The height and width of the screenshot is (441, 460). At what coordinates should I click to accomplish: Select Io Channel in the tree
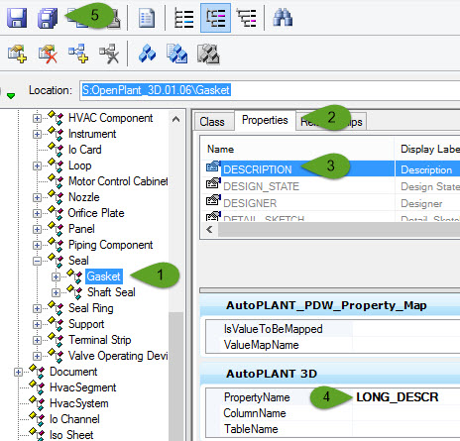[x=74, y=419]
